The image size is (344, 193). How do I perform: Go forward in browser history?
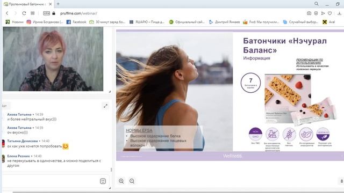[x=16, y=13]
